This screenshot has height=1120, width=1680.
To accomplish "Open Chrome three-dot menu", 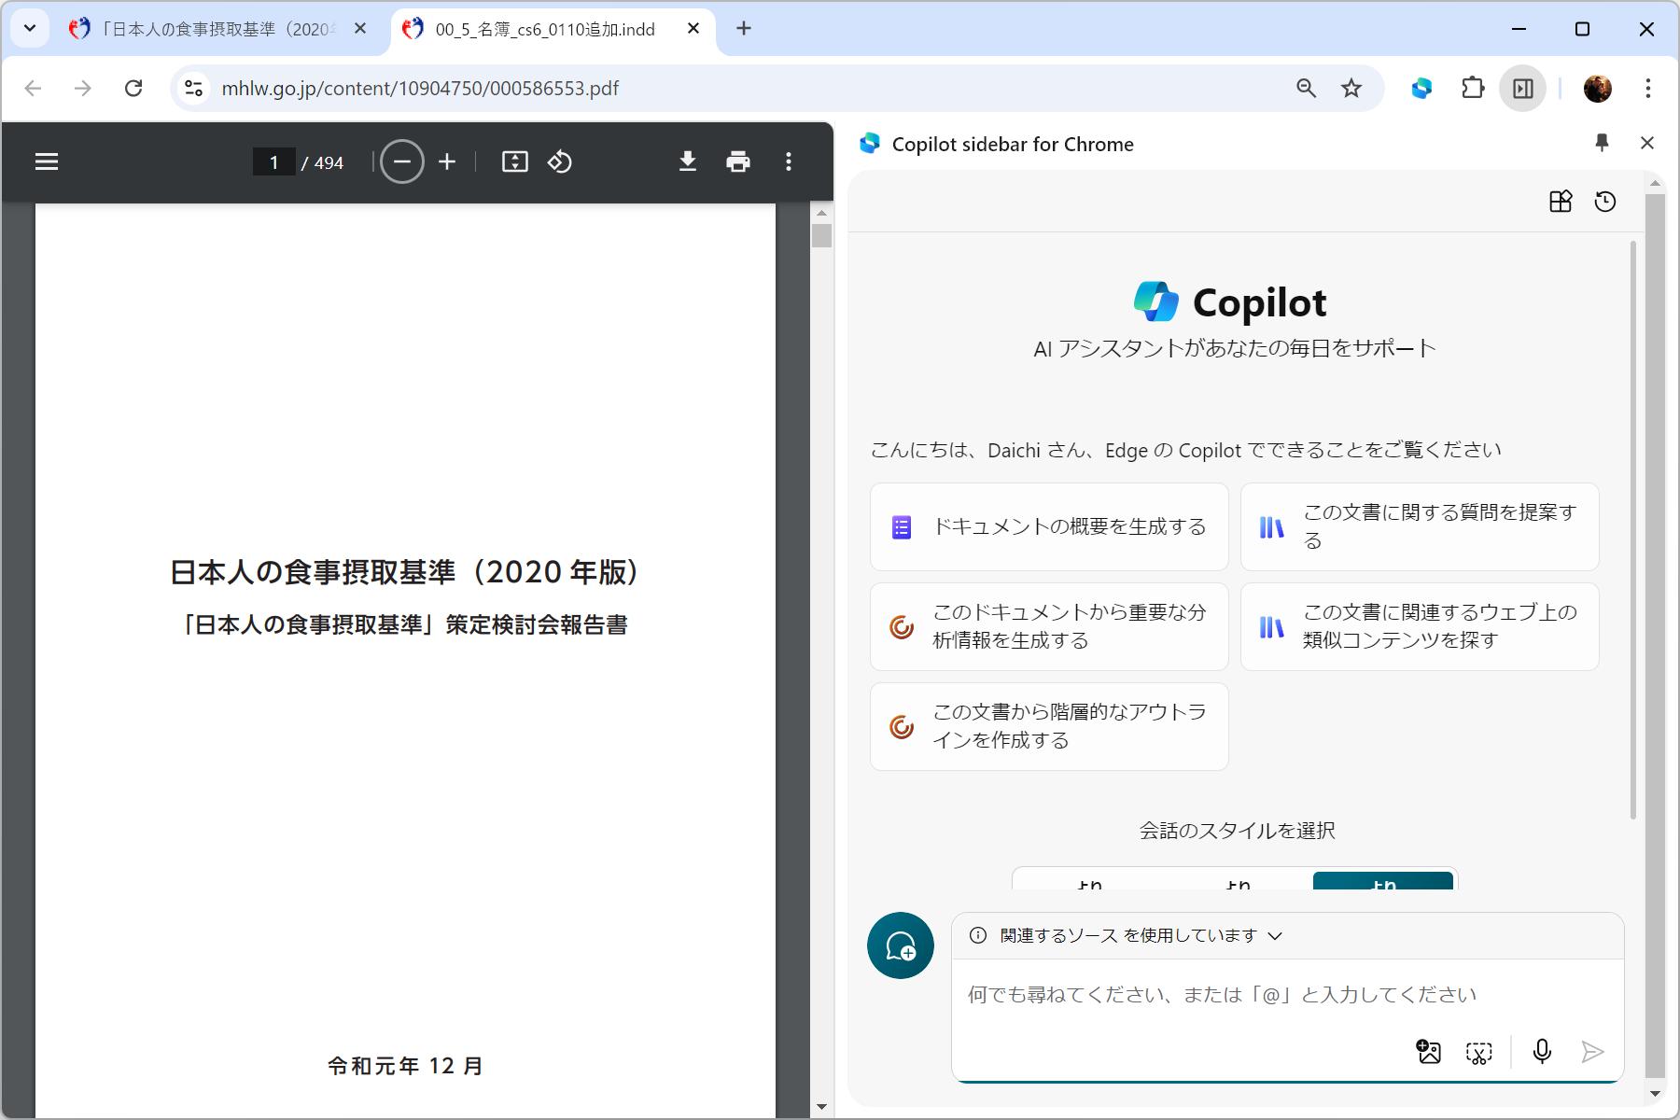I will (1648, 88).
